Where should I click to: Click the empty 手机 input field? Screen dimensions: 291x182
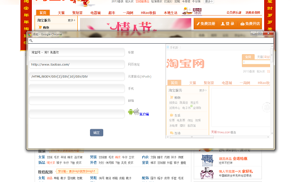[x=77, y=89]
